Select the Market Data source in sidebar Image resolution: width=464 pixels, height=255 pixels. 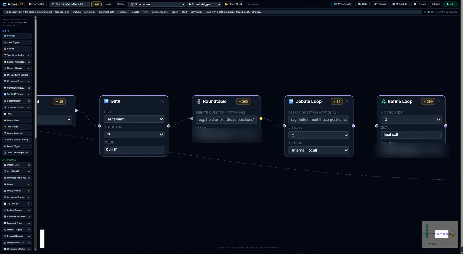17,165
